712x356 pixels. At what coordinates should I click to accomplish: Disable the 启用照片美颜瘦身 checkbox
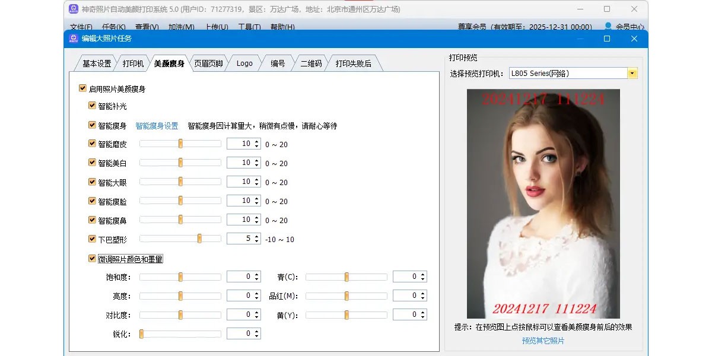82,88
